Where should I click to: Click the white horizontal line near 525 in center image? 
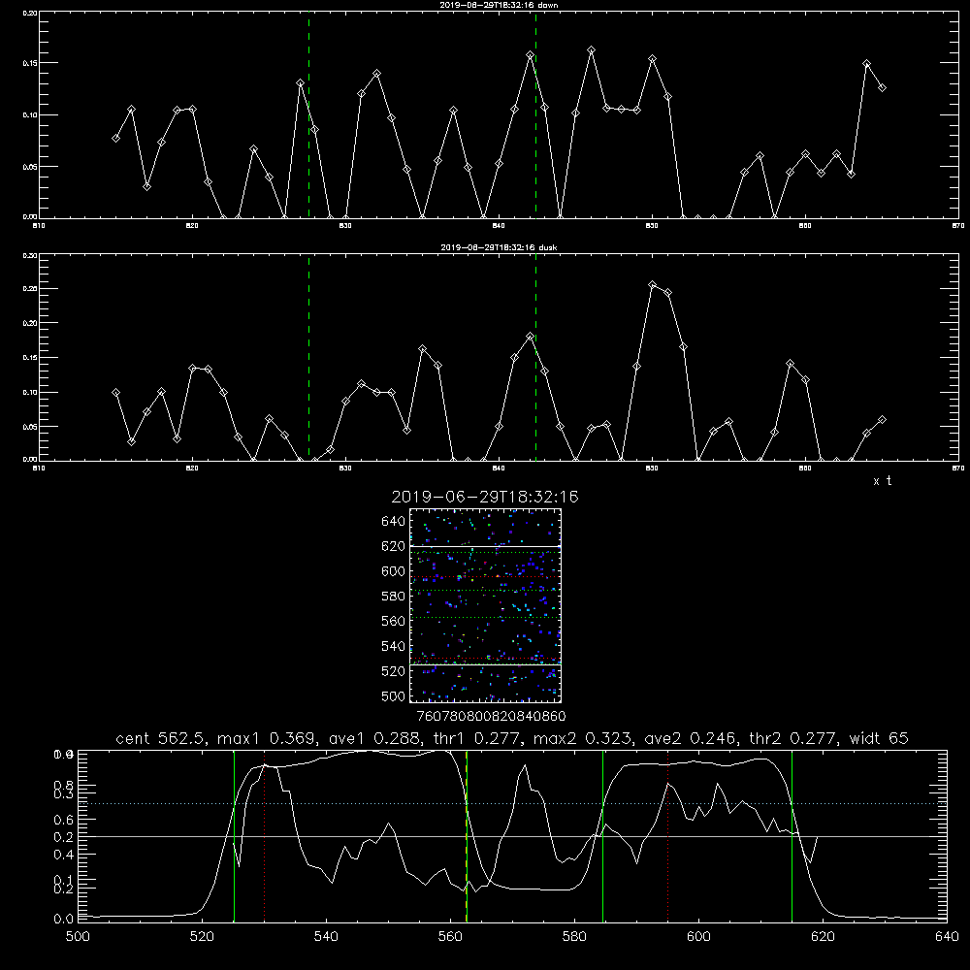(x=485, y=664)
